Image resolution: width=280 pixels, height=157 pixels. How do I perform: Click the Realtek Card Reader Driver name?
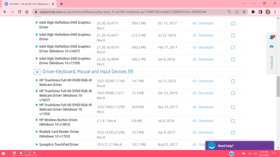pyautogui.click(x=59, y=134)
